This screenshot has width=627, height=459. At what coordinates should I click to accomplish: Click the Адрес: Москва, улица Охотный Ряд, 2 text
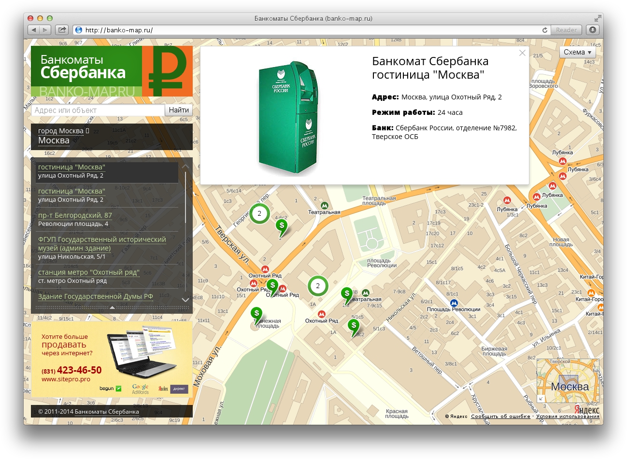coord(437,97)
